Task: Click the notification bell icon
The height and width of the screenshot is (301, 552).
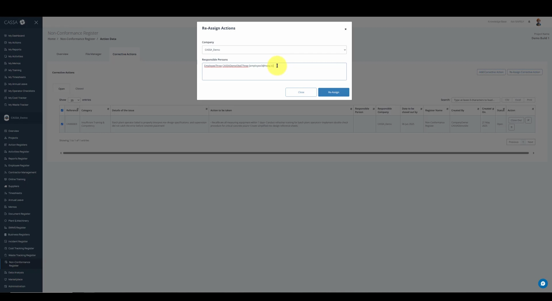Action: coord(529,22)
